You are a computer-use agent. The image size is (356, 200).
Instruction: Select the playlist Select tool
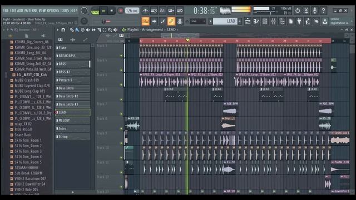coord(105,29)
